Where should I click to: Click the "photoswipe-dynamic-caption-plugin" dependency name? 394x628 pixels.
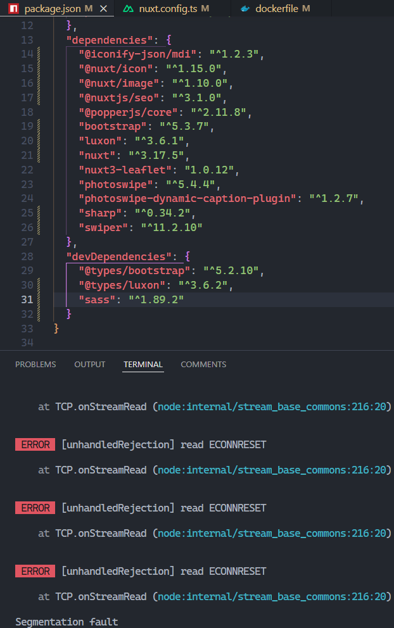coord(187,199)
